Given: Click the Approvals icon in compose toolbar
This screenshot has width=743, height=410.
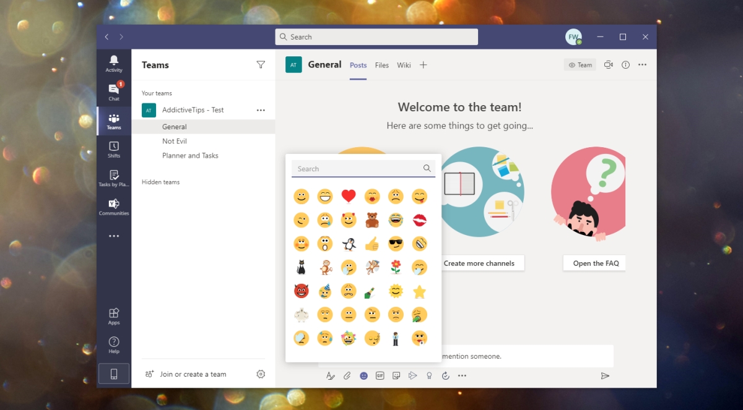Looking at the screenshot, I should tap(446, 375).
